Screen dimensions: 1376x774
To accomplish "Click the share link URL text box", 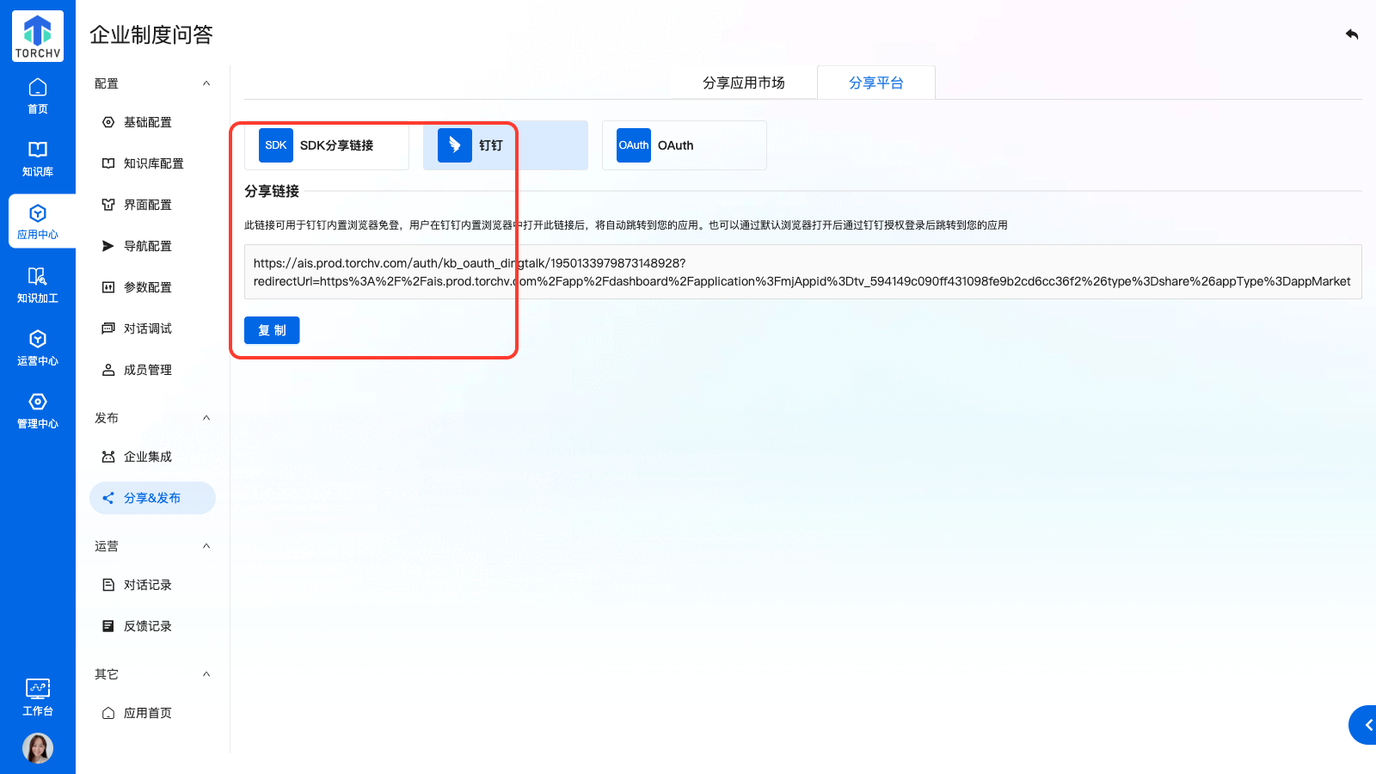I will [x=802, y=272].
